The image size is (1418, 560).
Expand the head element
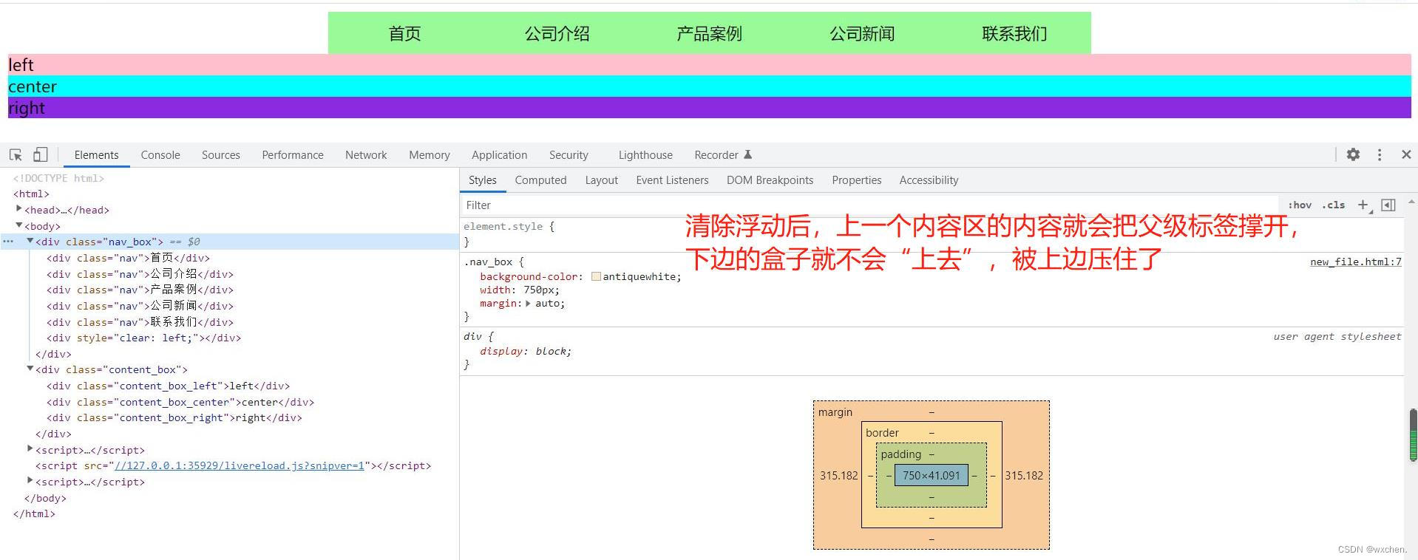[x=18, y=209]
